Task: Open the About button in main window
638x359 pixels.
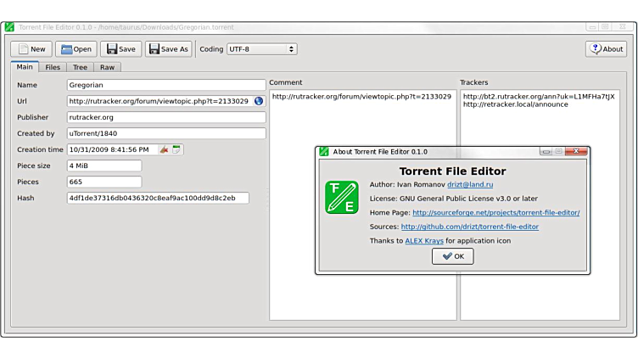Action: (x=607, y=49)
